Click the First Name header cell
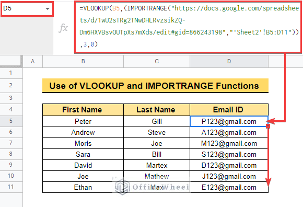Image resolution: width=303 pixels, height=207 pixels. tap(83, 110)
